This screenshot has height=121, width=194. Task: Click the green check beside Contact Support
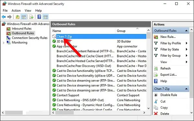(x=54, y=95)
